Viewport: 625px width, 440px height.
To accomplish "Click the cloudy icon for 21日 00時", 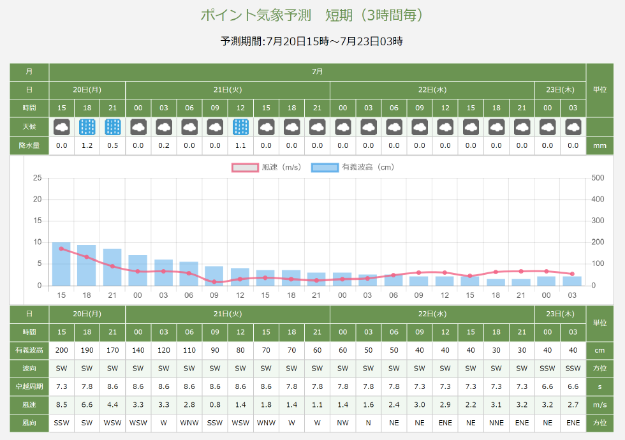I will coord(138,127).
